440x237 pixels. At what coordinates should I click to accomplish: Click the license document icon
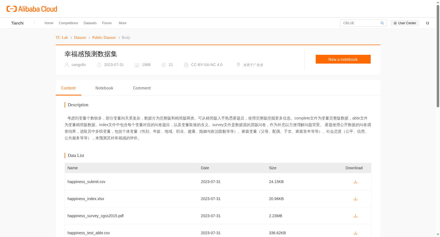click(x=186, y=65)
